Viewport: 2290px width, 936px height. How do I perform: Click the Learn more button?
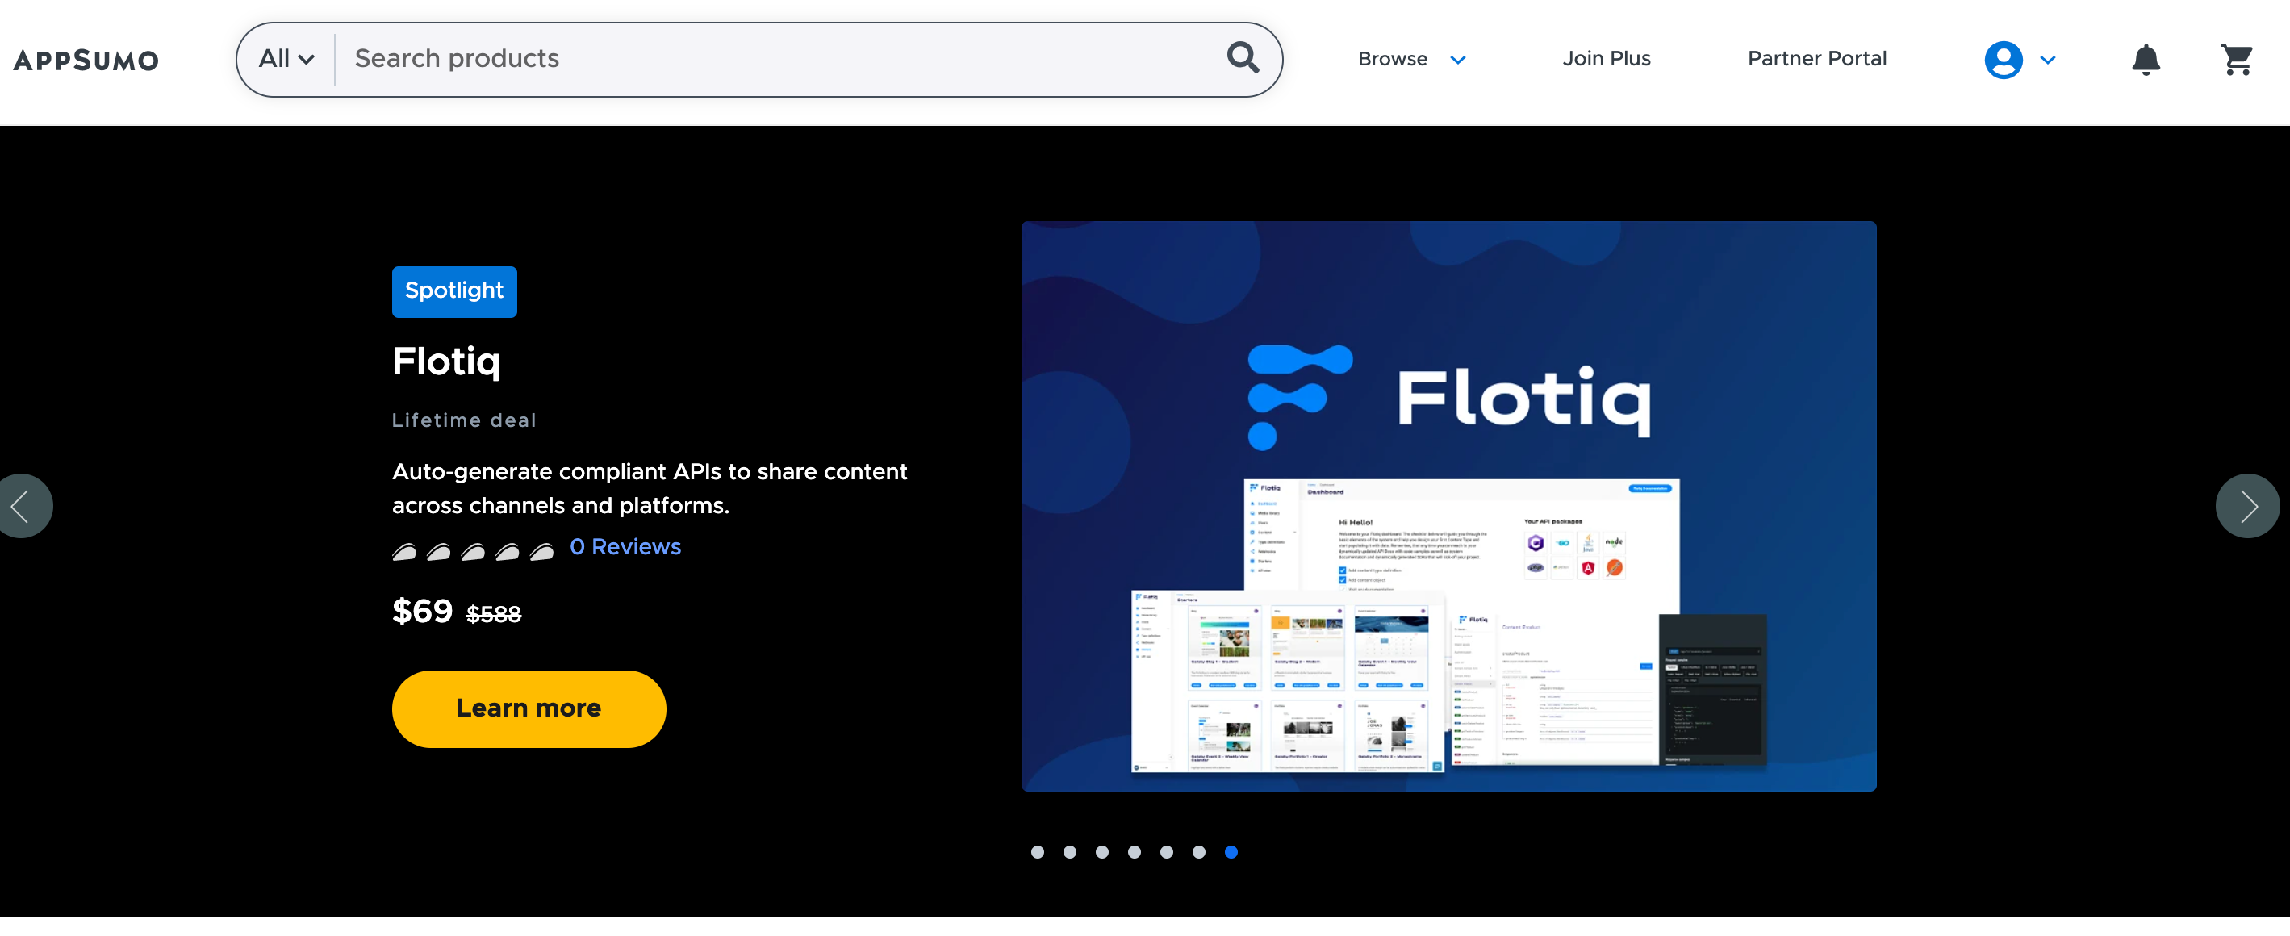[529, 708]
